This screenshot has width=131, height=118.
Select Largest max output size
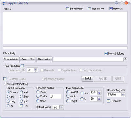68,92
